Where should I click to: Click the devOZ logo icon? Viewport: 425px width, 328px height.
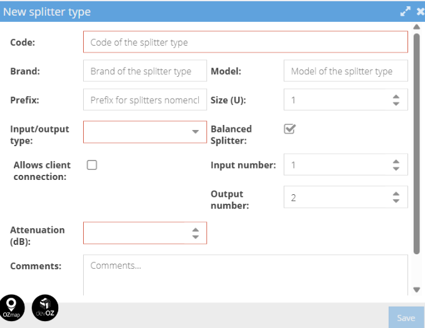pyautogui.click(x=45, y=308)
